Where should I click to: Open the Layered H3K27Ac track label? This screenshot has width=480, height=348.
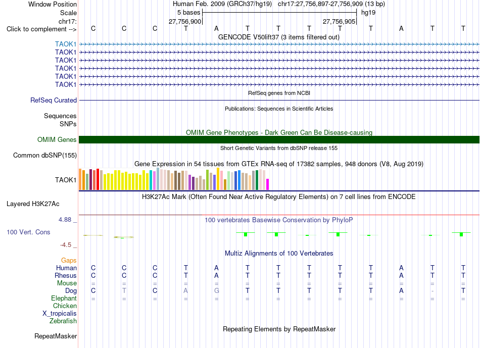(33, 204)
